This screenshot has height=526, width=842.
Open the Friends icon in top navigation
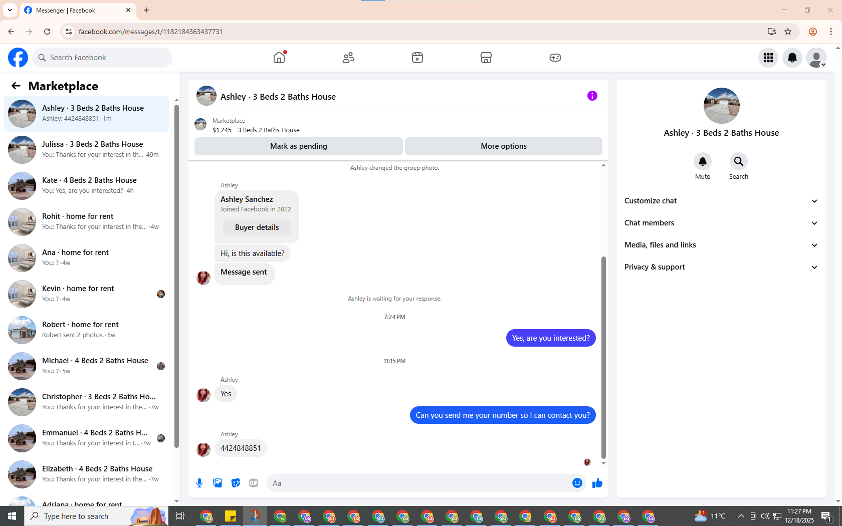[348, 58]
